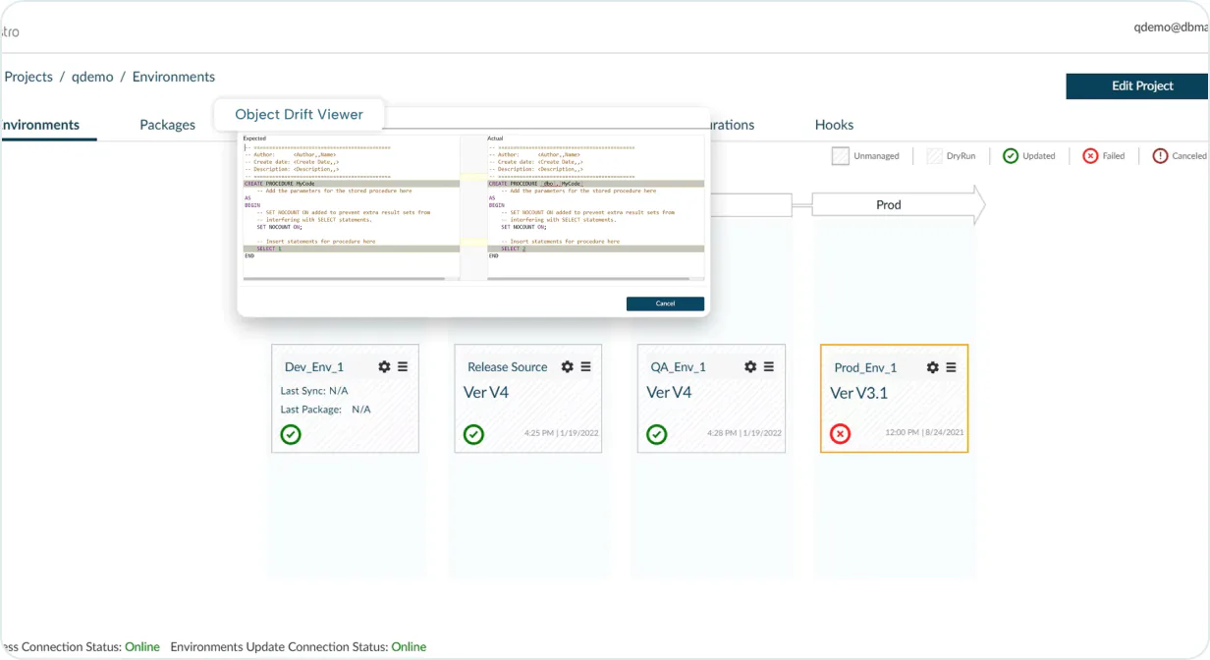Click the Environments breadcrumb
1210x660 pixels.
[x=174, y=77]
